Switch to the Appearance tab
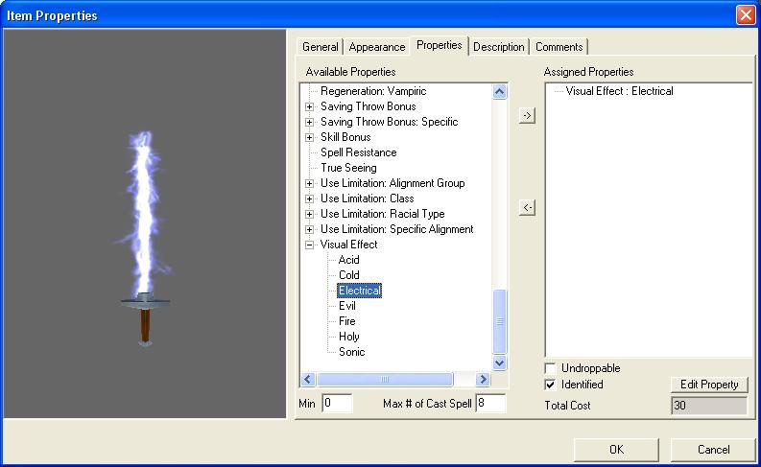The height and width of the screenshot is (467, 761). coord(376,47)
